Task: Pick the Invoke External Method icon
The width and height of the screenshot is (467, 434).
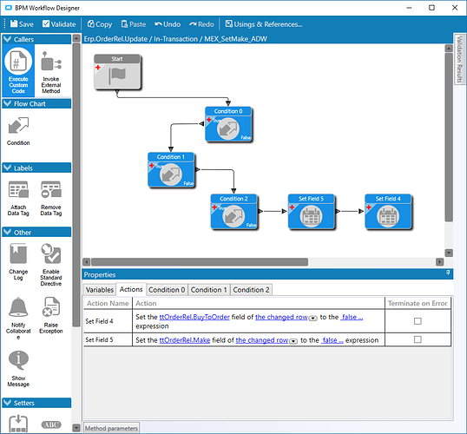Action: click(x=51, y=62)
